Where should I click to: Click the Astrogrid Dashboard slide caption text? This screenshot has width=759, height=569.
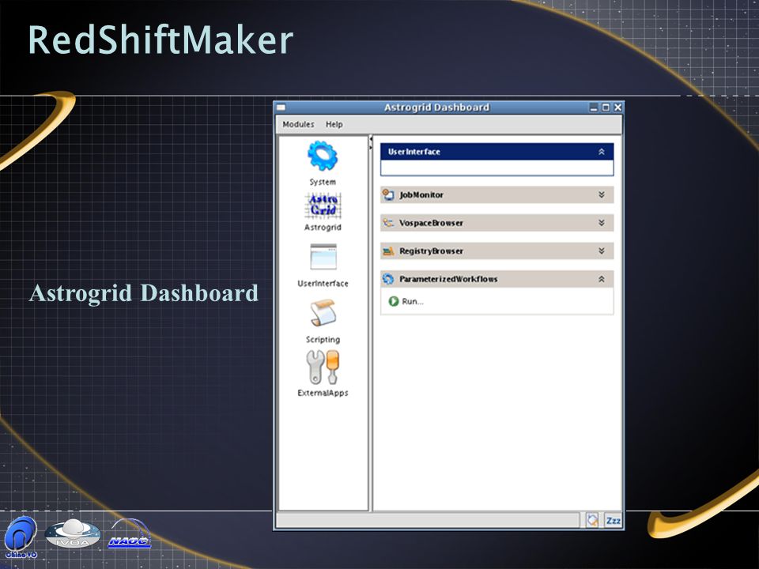(x=144, y=293)
